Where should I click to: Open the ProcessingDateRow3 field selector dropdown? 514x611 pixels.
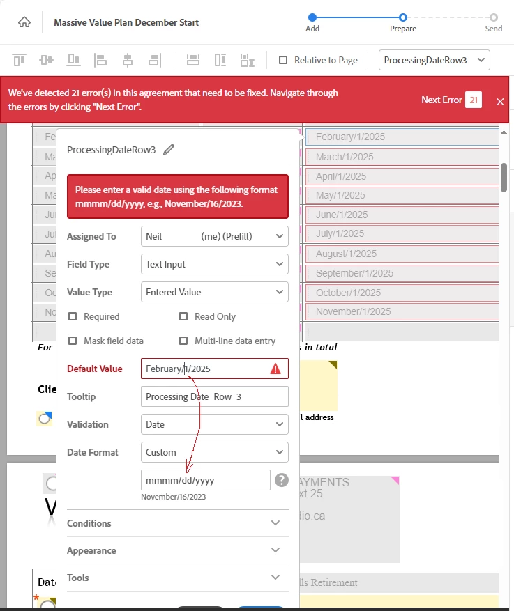(434, 60)
